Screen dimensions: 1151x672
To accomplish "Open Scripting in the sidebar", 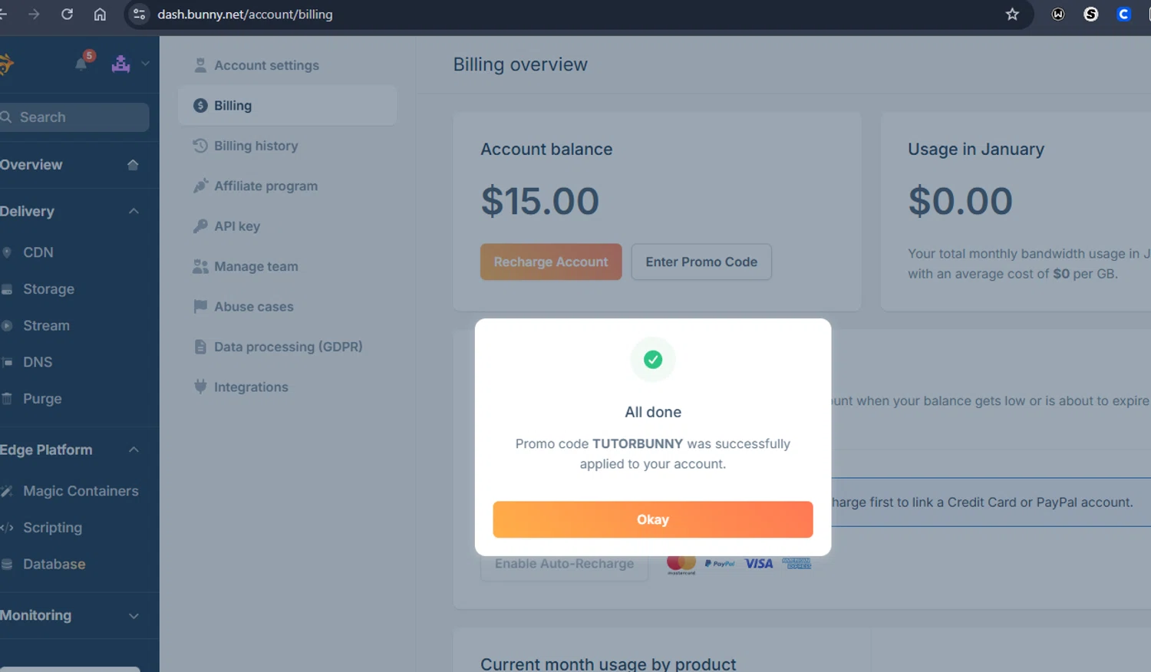I will tap(52, 528).
